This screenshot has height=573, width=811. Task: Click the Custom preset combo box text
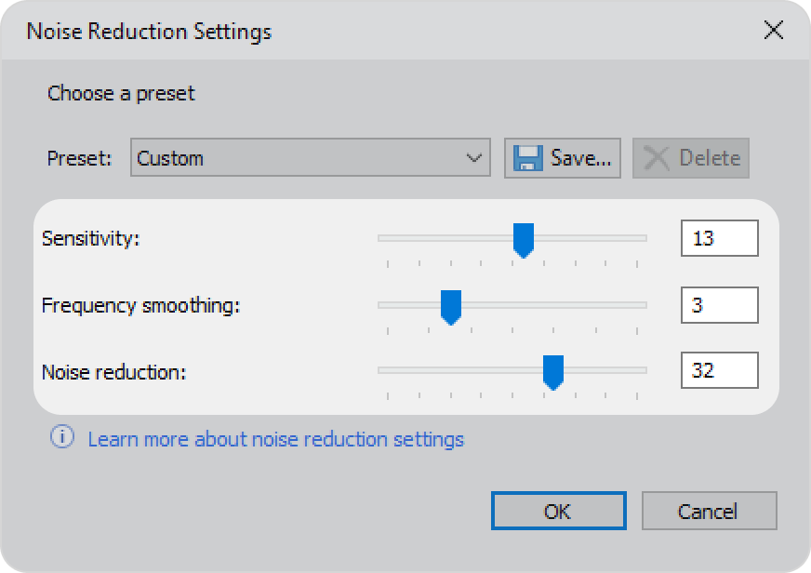(x=170, y=158)
